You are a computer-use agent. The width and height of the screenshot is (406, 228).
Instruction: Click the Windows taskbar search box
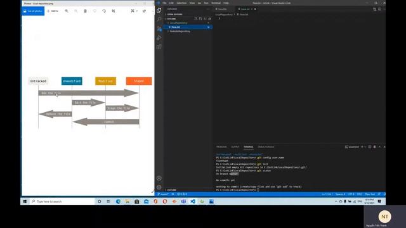[x=62, y=201]
